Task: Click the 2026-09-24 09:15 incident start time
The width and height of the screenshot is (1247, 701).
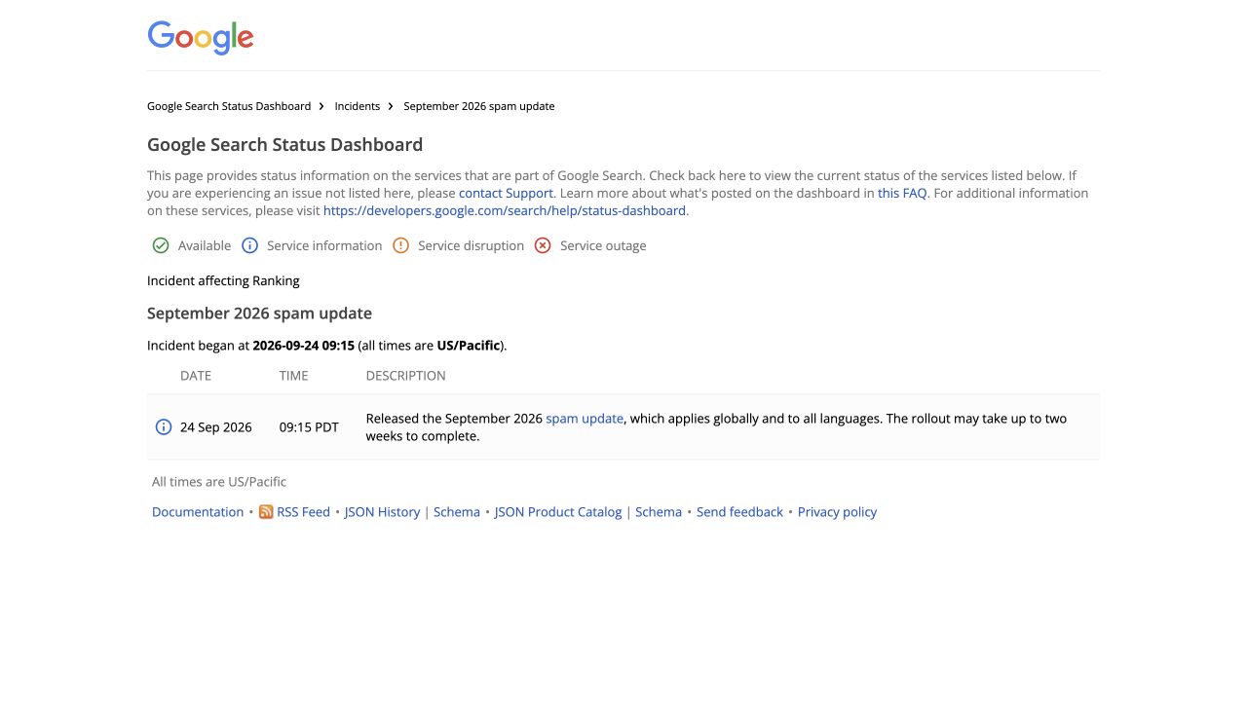Action: [303, 346]
